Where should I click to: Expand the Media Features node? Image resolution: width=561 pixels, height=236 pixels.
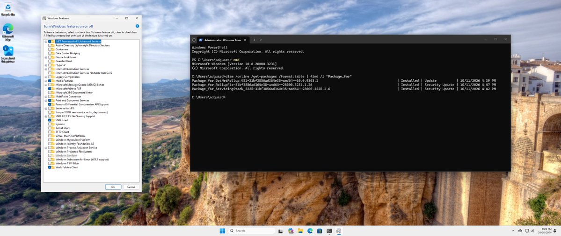point(46,81)
